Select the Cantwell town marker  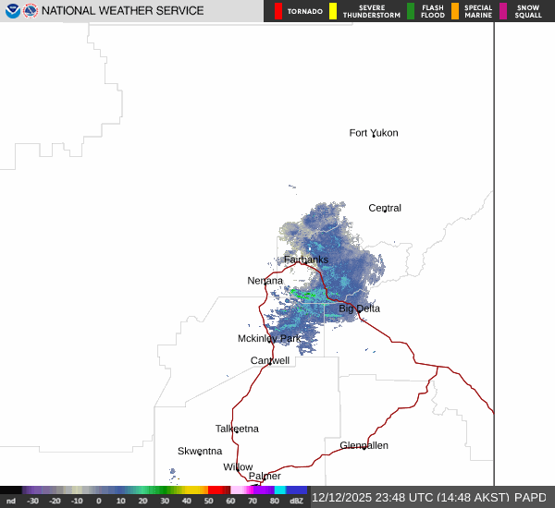(270, 361)
